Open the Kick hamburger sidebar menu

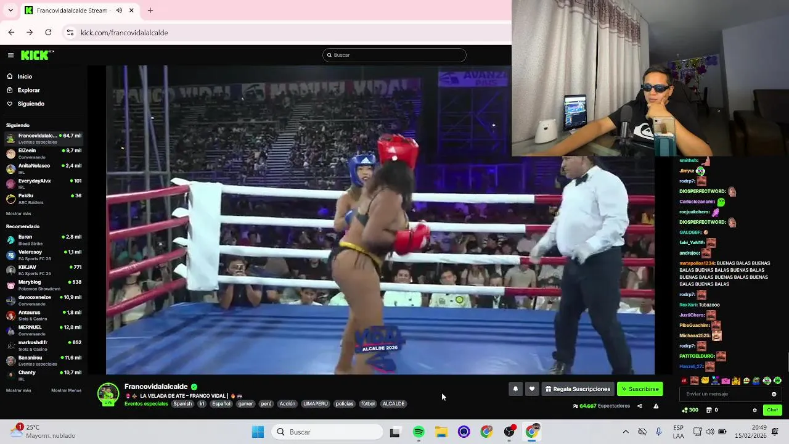(10, 55)
